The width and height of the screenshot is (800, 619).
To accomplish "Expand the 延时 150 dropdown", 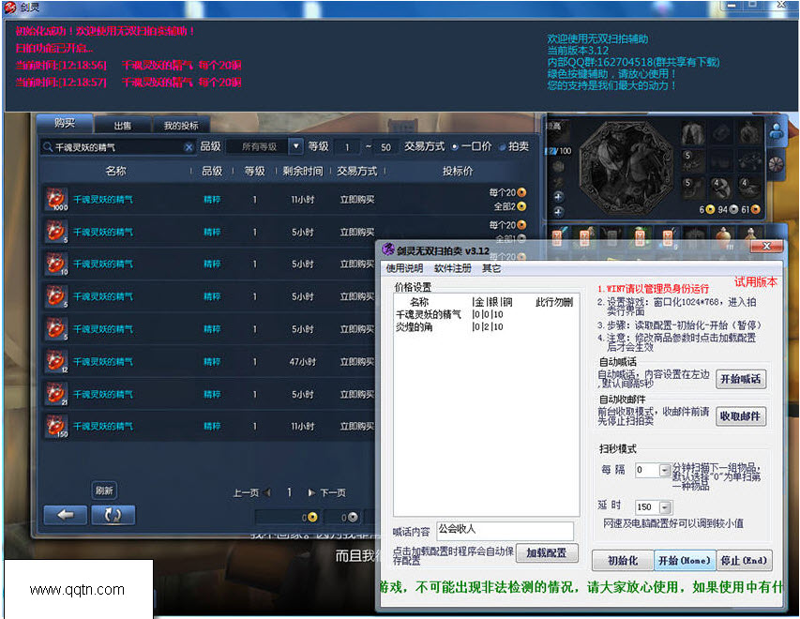I will [665, 506].
